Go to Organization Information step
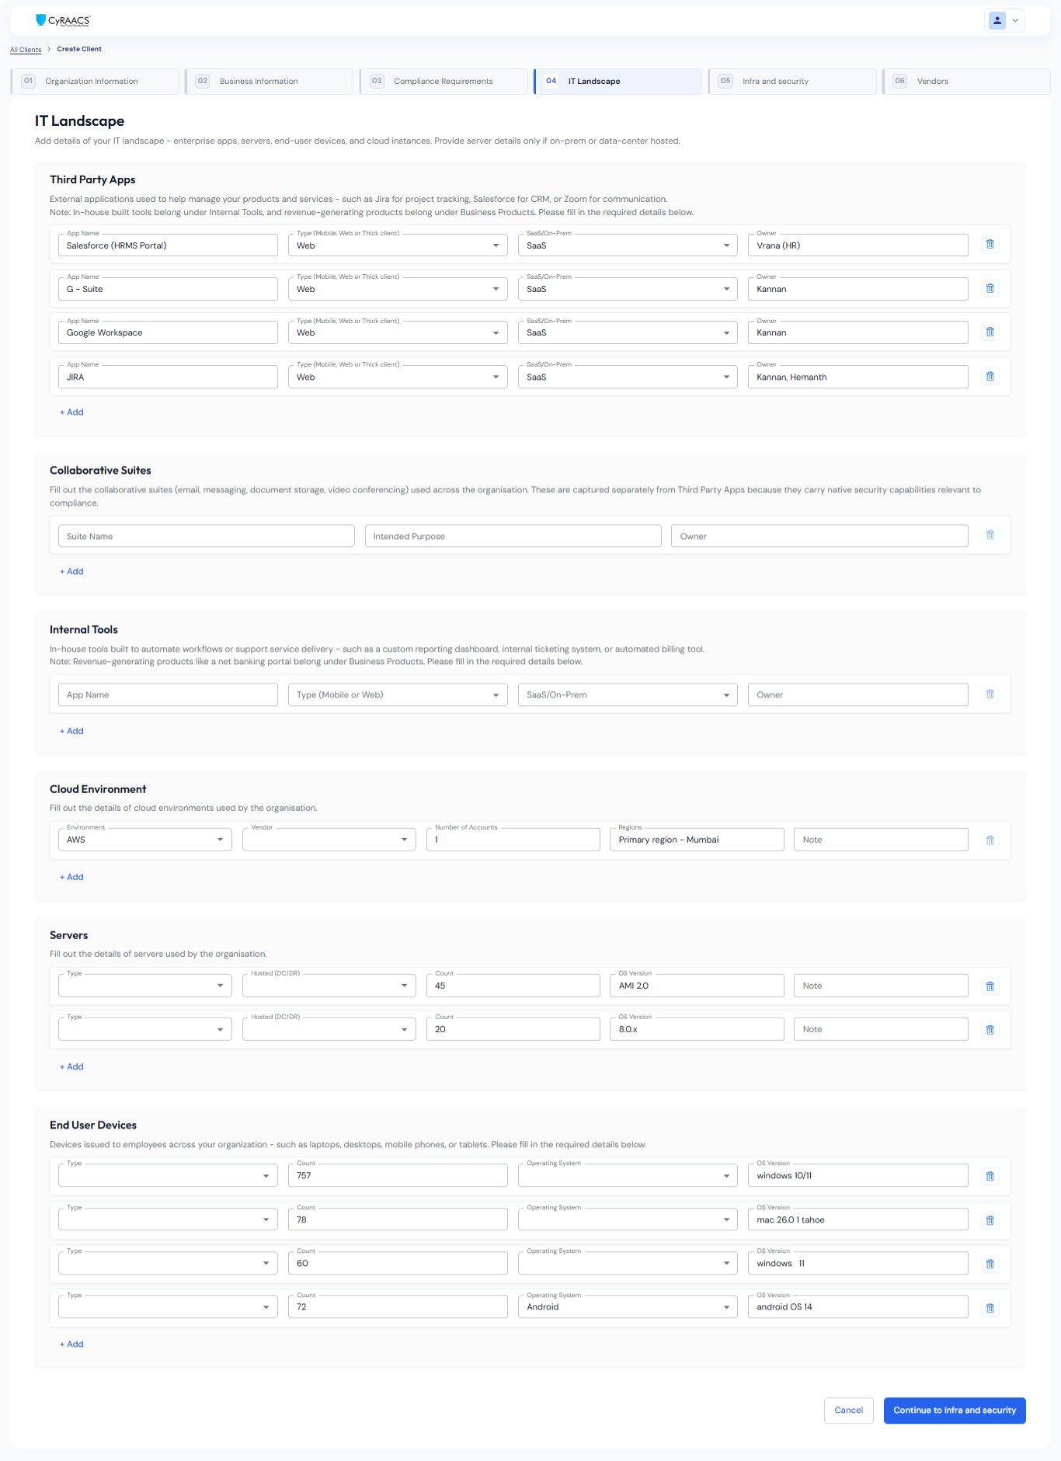1061x1461 pixels. click(96, 81)
